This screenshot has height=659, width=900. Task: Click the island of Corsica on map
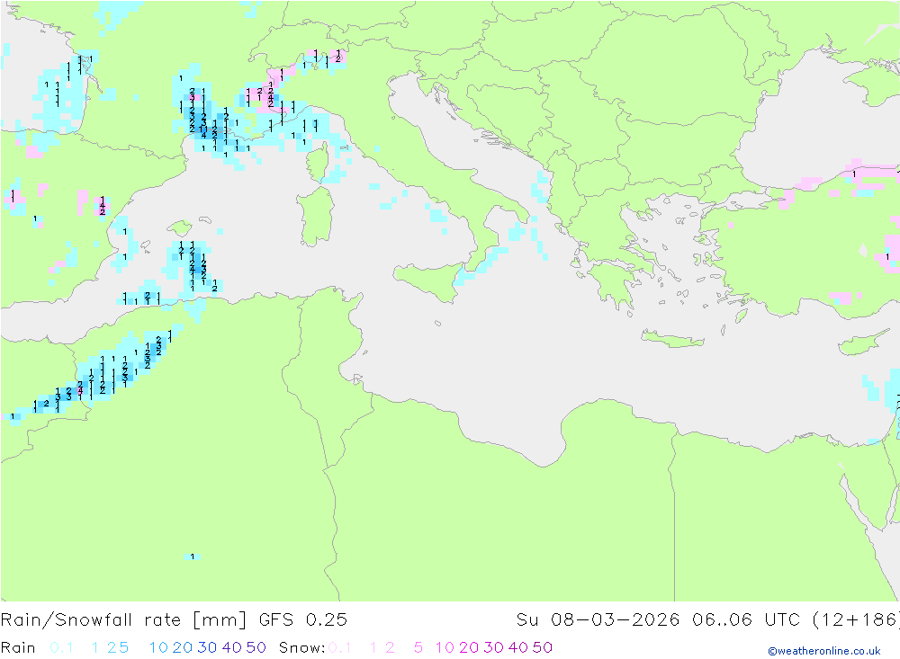(318, 163)
